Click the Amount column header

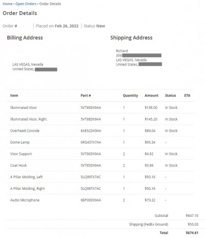(x=152, y=95)
